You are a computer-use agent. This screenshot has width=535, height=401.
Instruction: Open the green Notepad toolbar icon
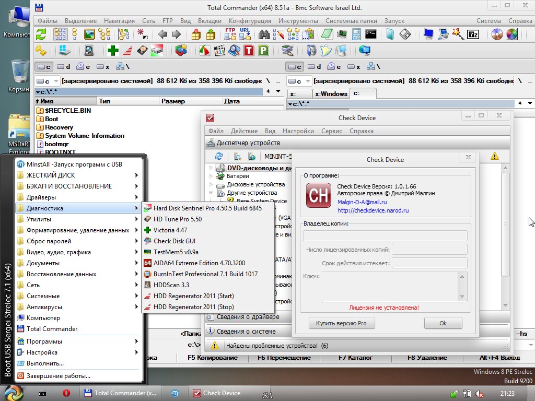pyautogui.click(x=327, y=34)
